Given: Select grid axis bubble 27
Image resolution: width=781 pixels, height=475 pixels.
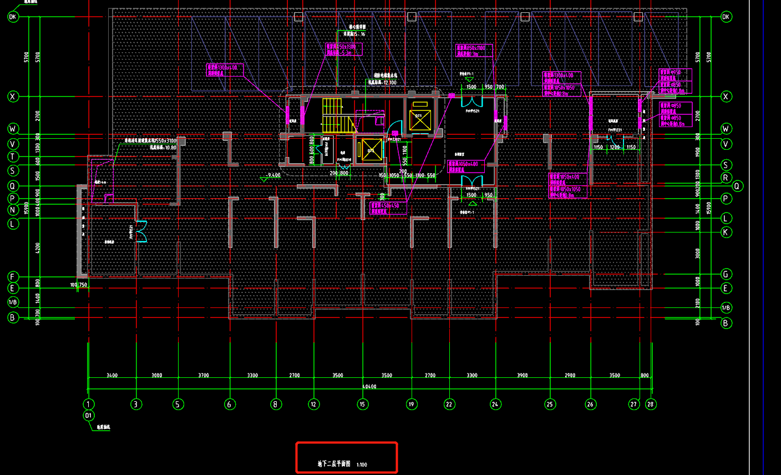Looking at the screenshot, I should pos(634,404).
